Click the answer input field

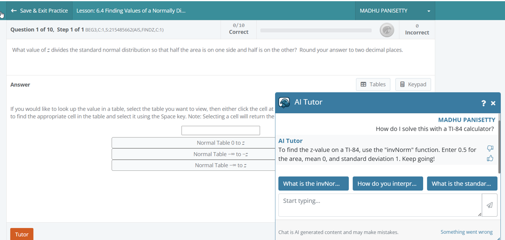[x=220, y=130]
